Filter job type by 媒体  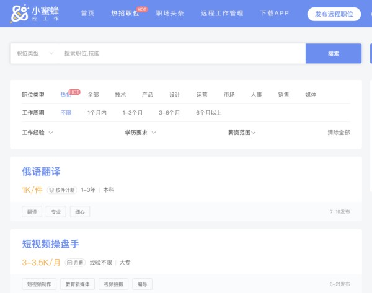tap(311, 95)
